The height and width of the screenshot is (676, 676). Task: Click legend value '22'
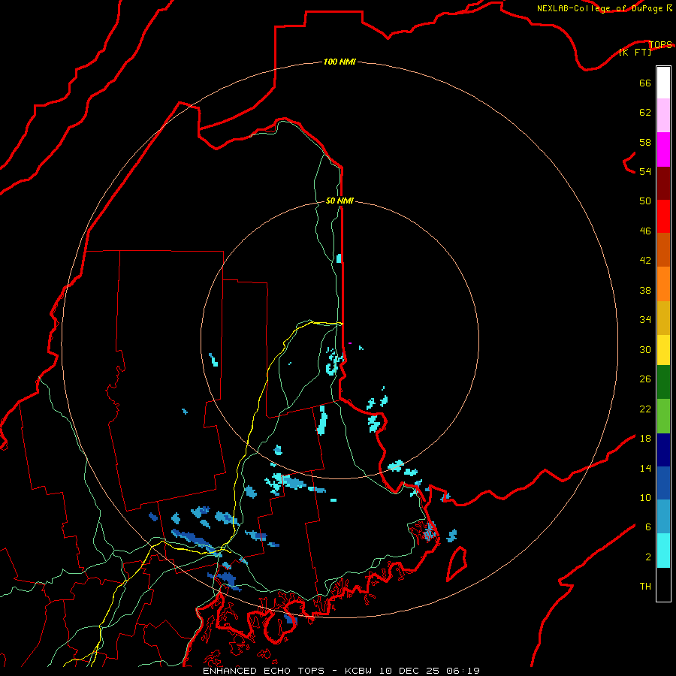point(645,409)
